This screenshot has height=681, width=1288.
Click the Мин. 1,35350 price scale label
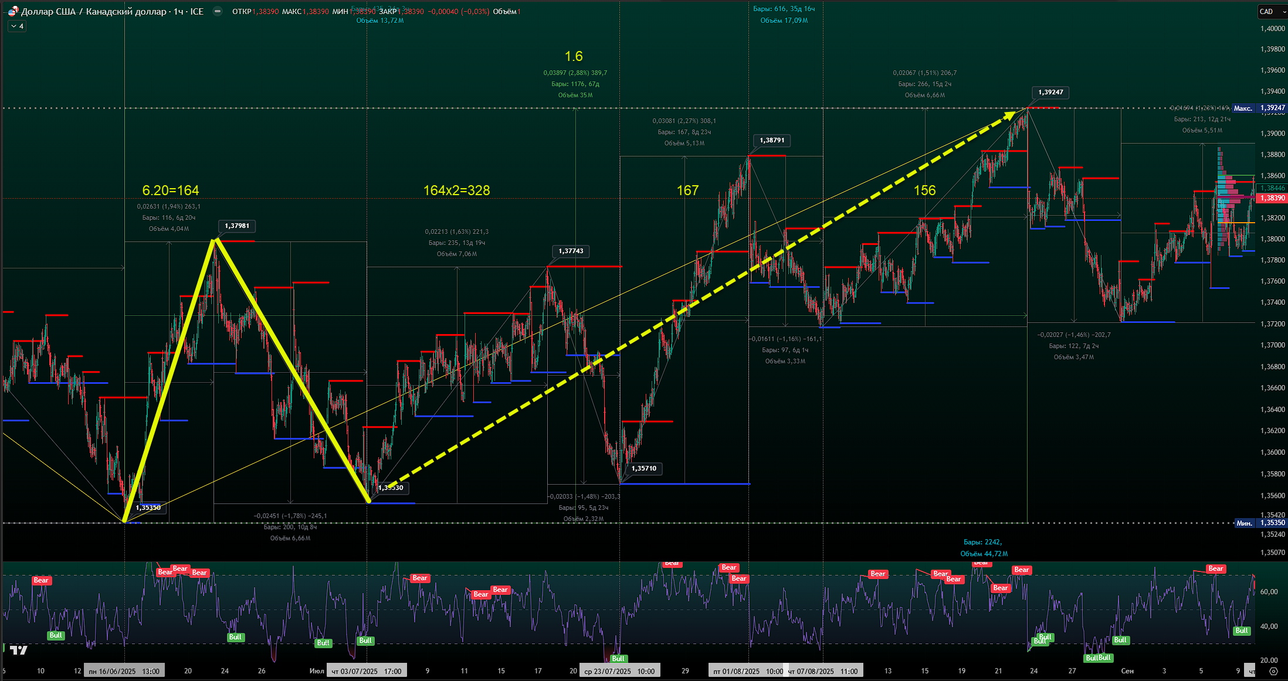[x=1260, y=523]
